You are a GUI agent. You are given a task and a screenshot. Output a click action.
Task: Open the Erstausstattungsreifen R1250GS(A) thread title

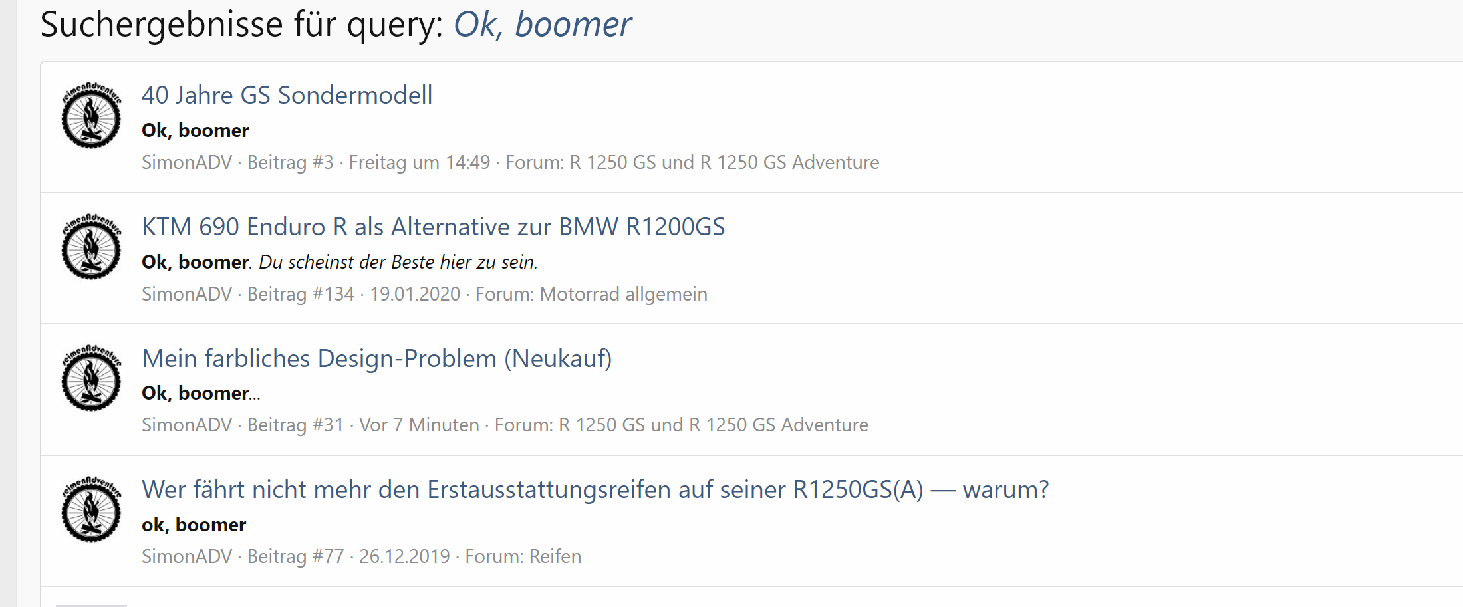[x=595, y=490]
